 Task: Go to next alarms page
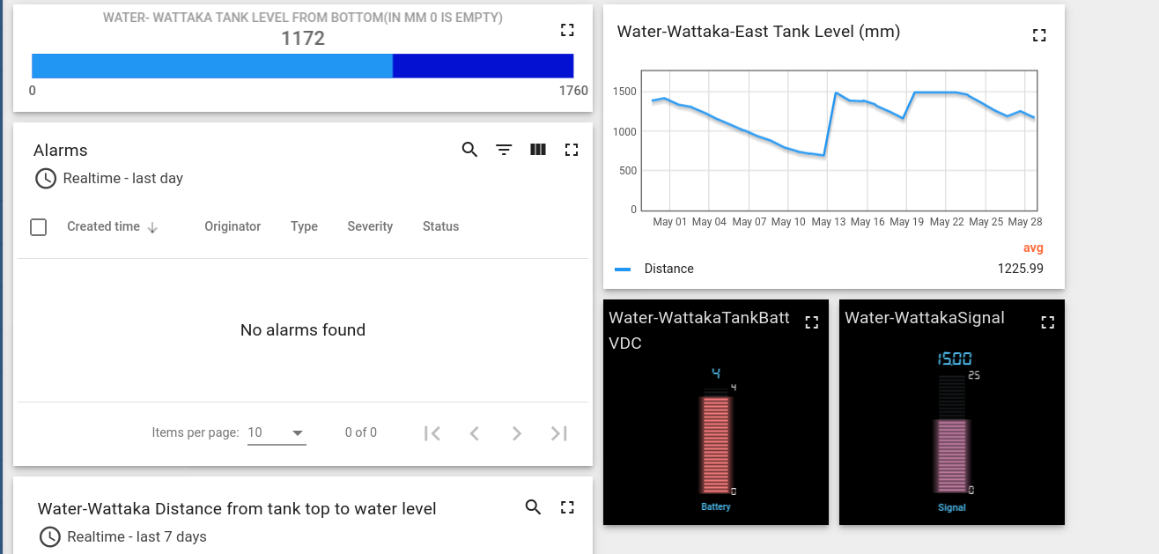(x=517, y=432)
